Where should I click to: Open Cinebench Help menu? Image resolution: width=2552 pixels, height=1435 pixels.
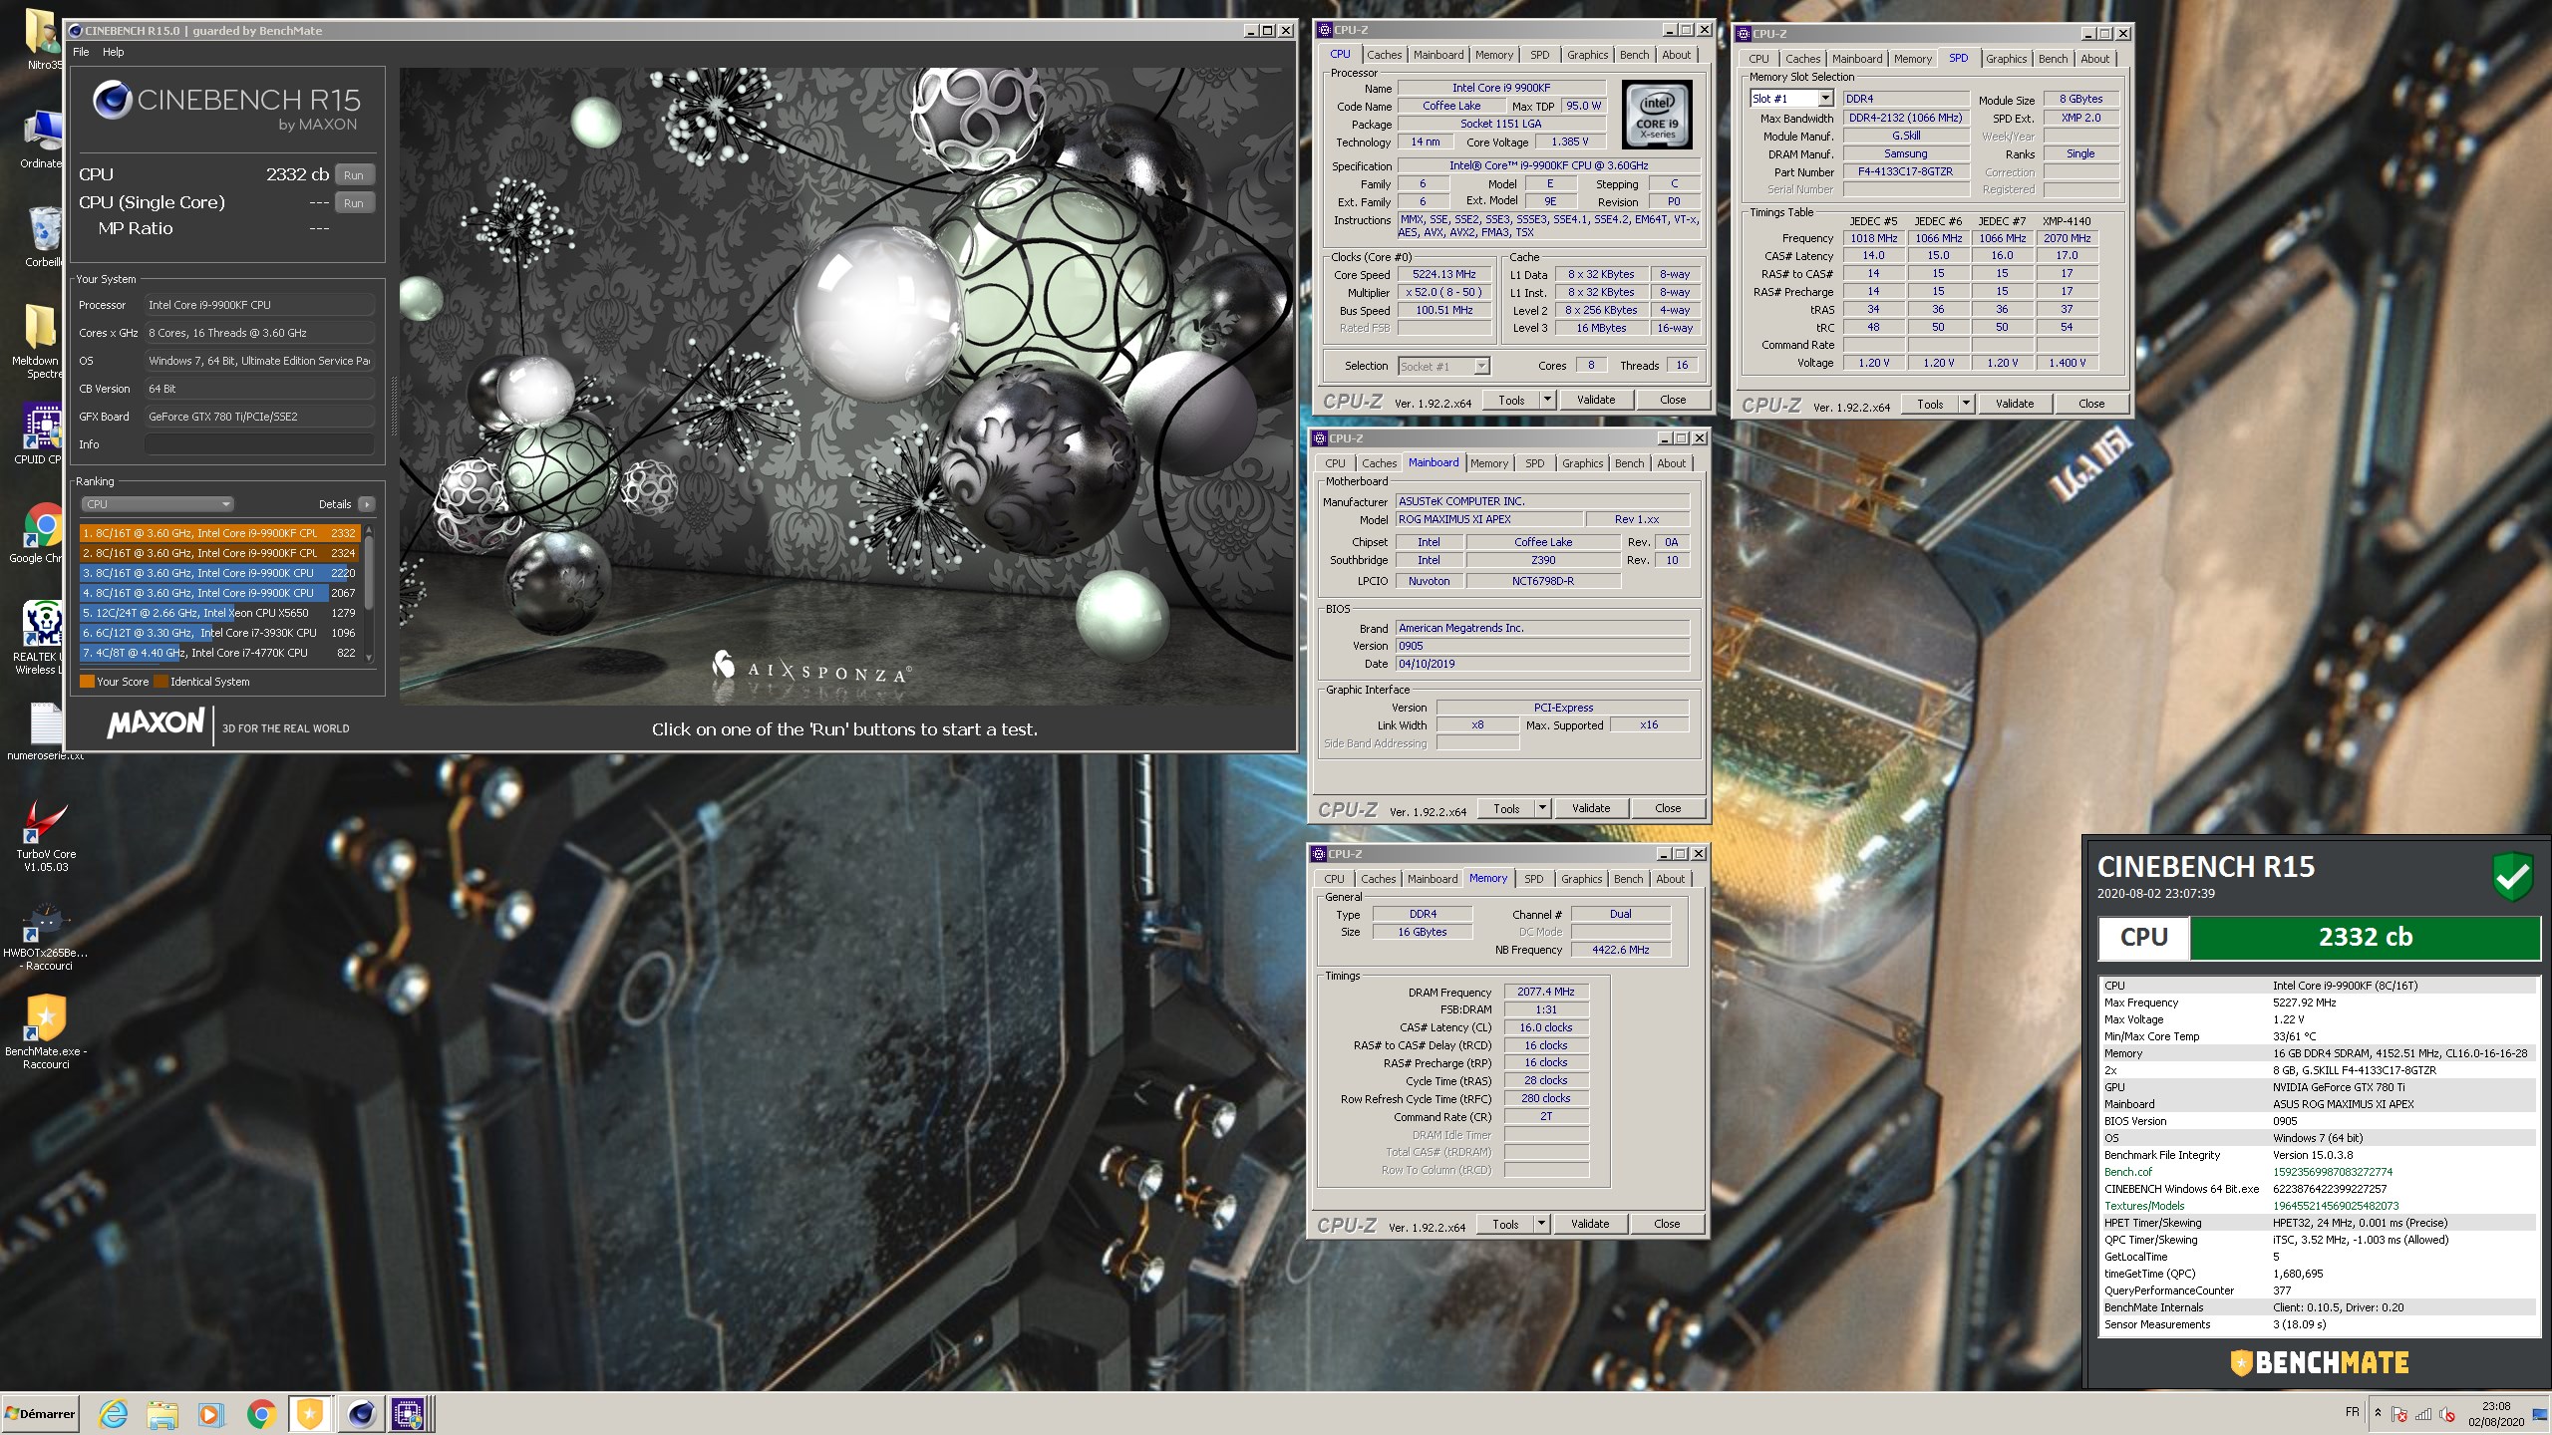(x=114, y=52)
